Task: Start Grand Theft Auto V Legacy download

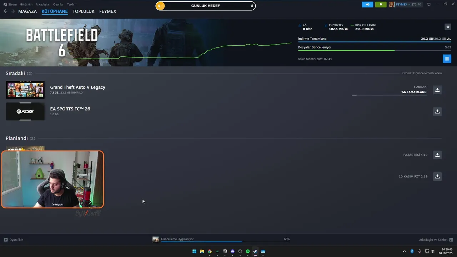Action: [x=437, y=90]
